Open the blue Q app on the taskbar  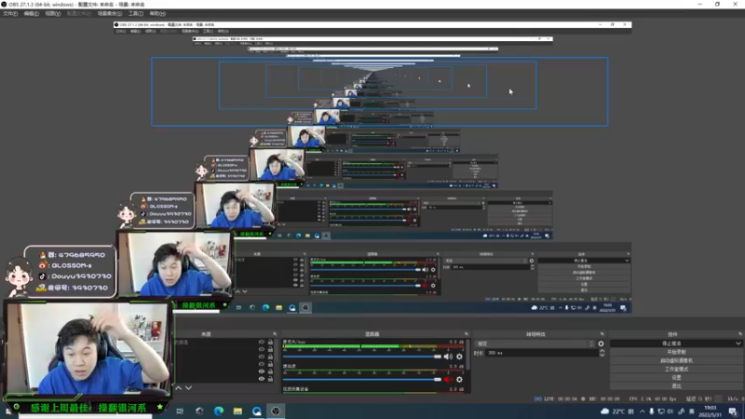point(257,411)
